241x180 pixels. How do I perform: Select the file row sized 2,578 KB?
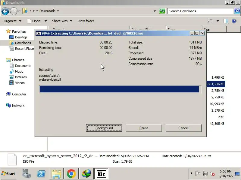click(218, 110)
